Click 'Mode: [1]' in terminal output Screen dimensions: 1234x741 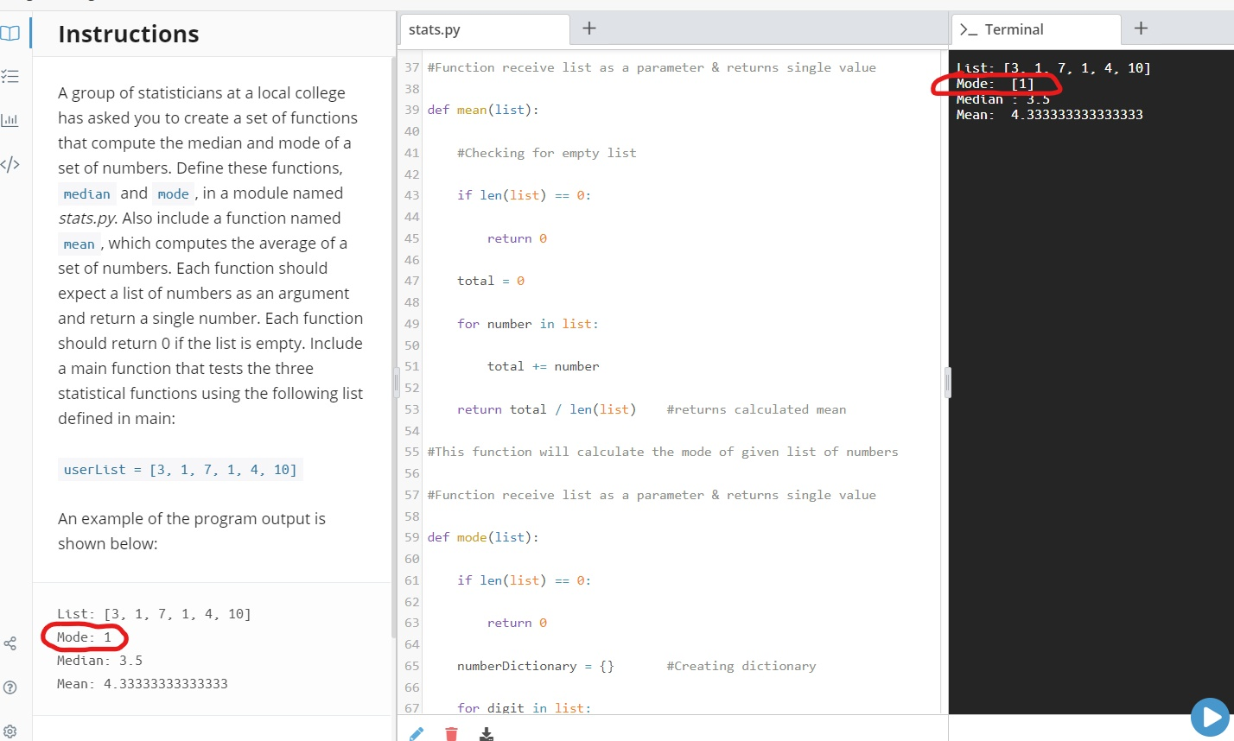(995, 84)
